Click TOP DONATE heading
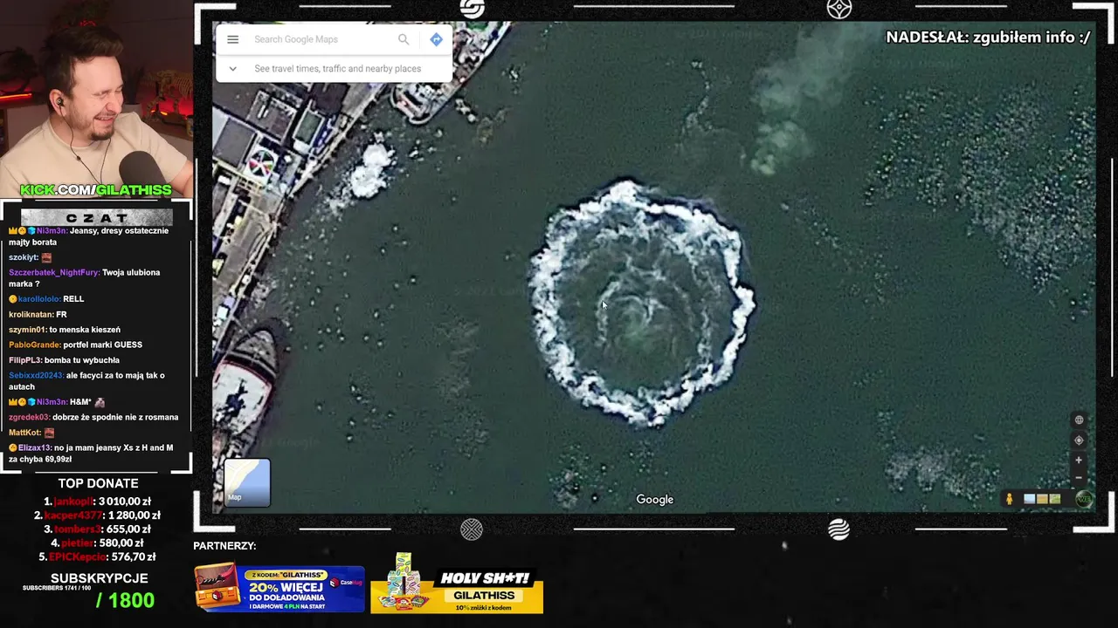1118x628 pixels. 98,483
